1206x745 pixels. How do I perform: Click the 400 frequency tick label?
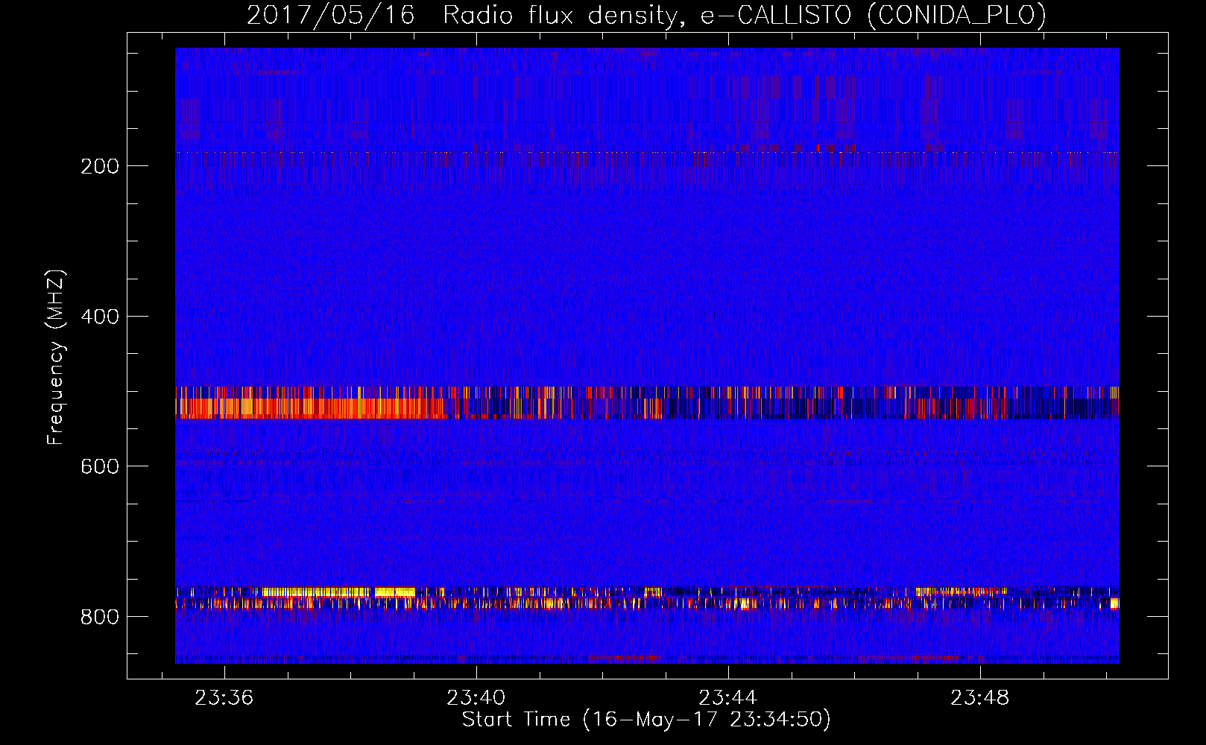[x=100, y=316]
